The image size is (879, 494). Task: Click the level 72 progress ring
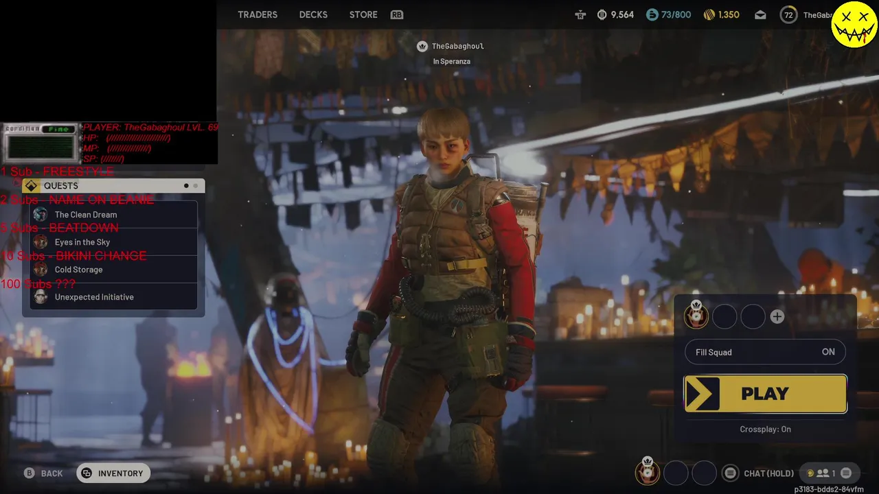pyautogui.click(x=788, y=14)
